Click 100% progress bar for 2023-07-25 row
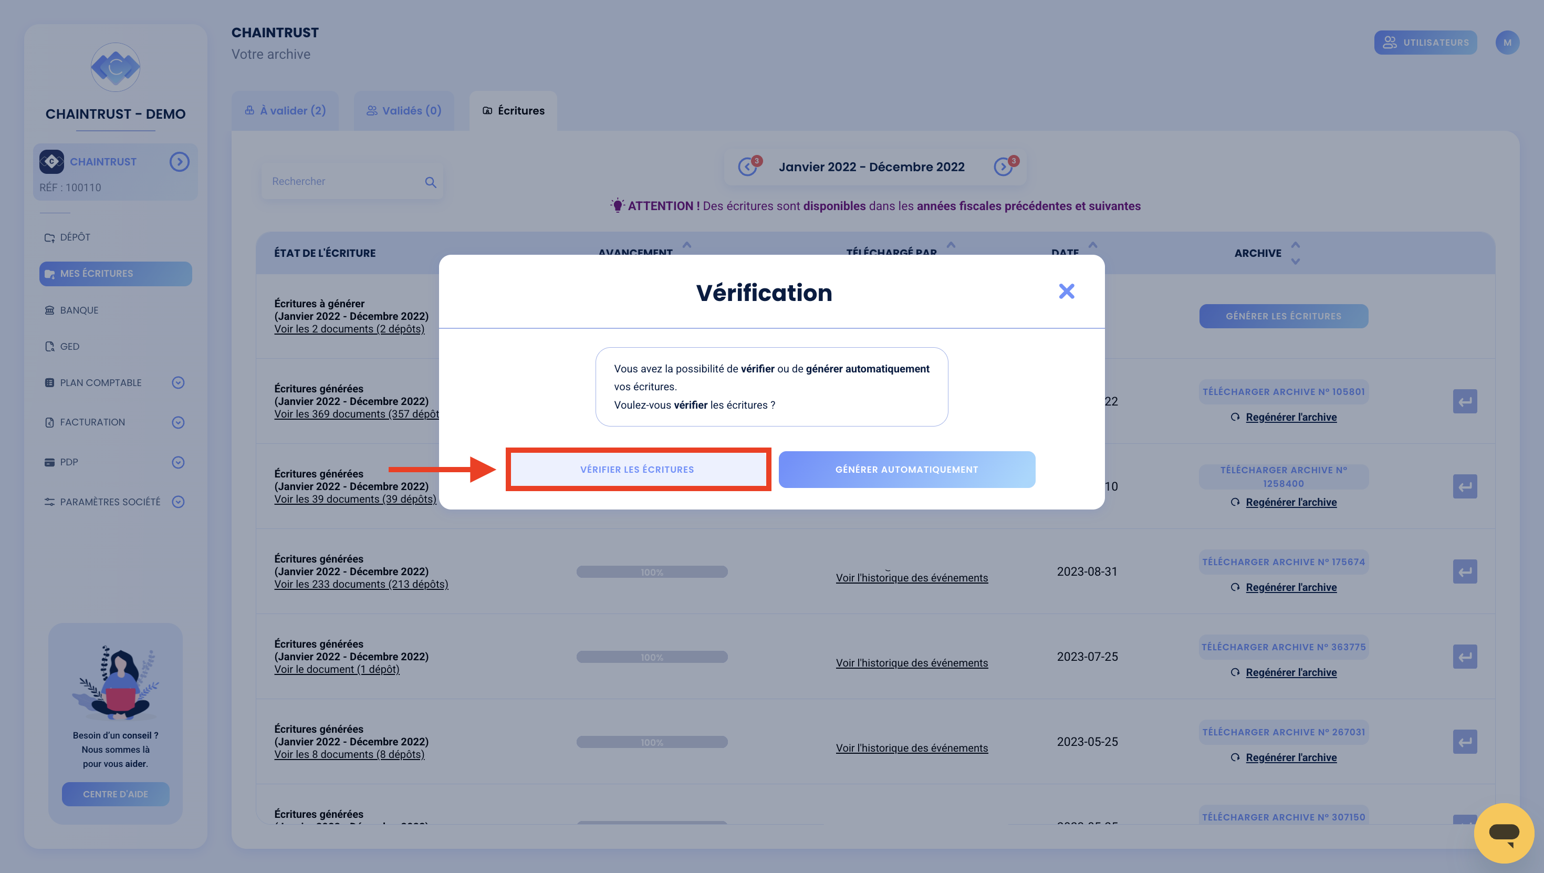The height and width of the screenshot is (873, 1544). [x=652, y=657]
